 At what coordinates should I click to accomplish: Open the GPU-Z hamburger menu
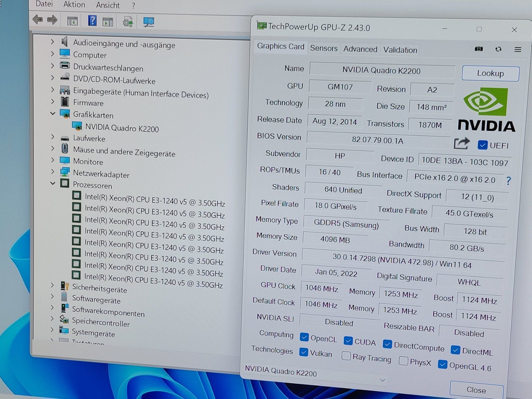pyautogui.click(x=518, y=50)
